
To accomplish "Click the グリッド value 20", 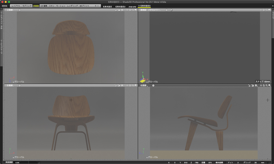I will coord(255,163).
